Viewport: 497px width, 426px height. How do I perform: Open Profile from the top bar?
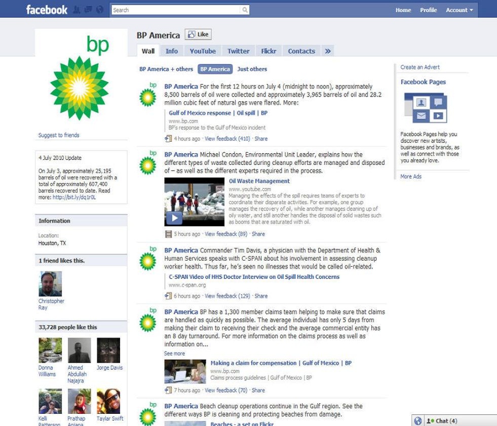pos(429,10)
